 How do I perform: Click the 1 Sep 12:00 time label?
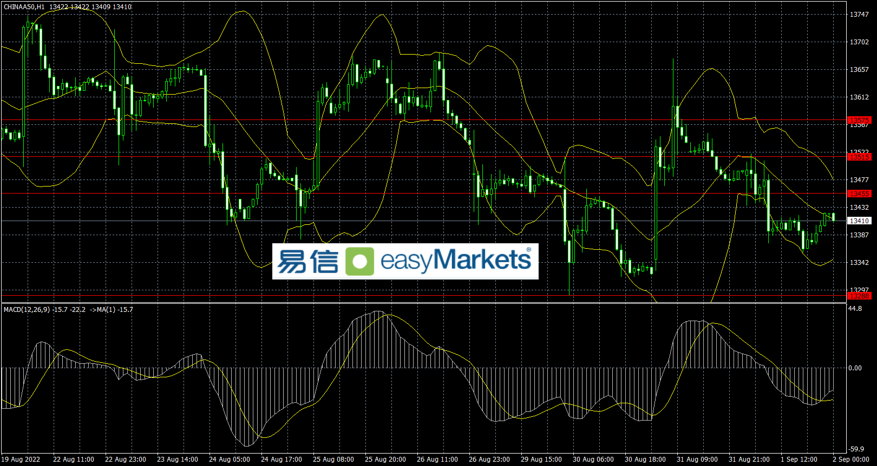(799, 460)
